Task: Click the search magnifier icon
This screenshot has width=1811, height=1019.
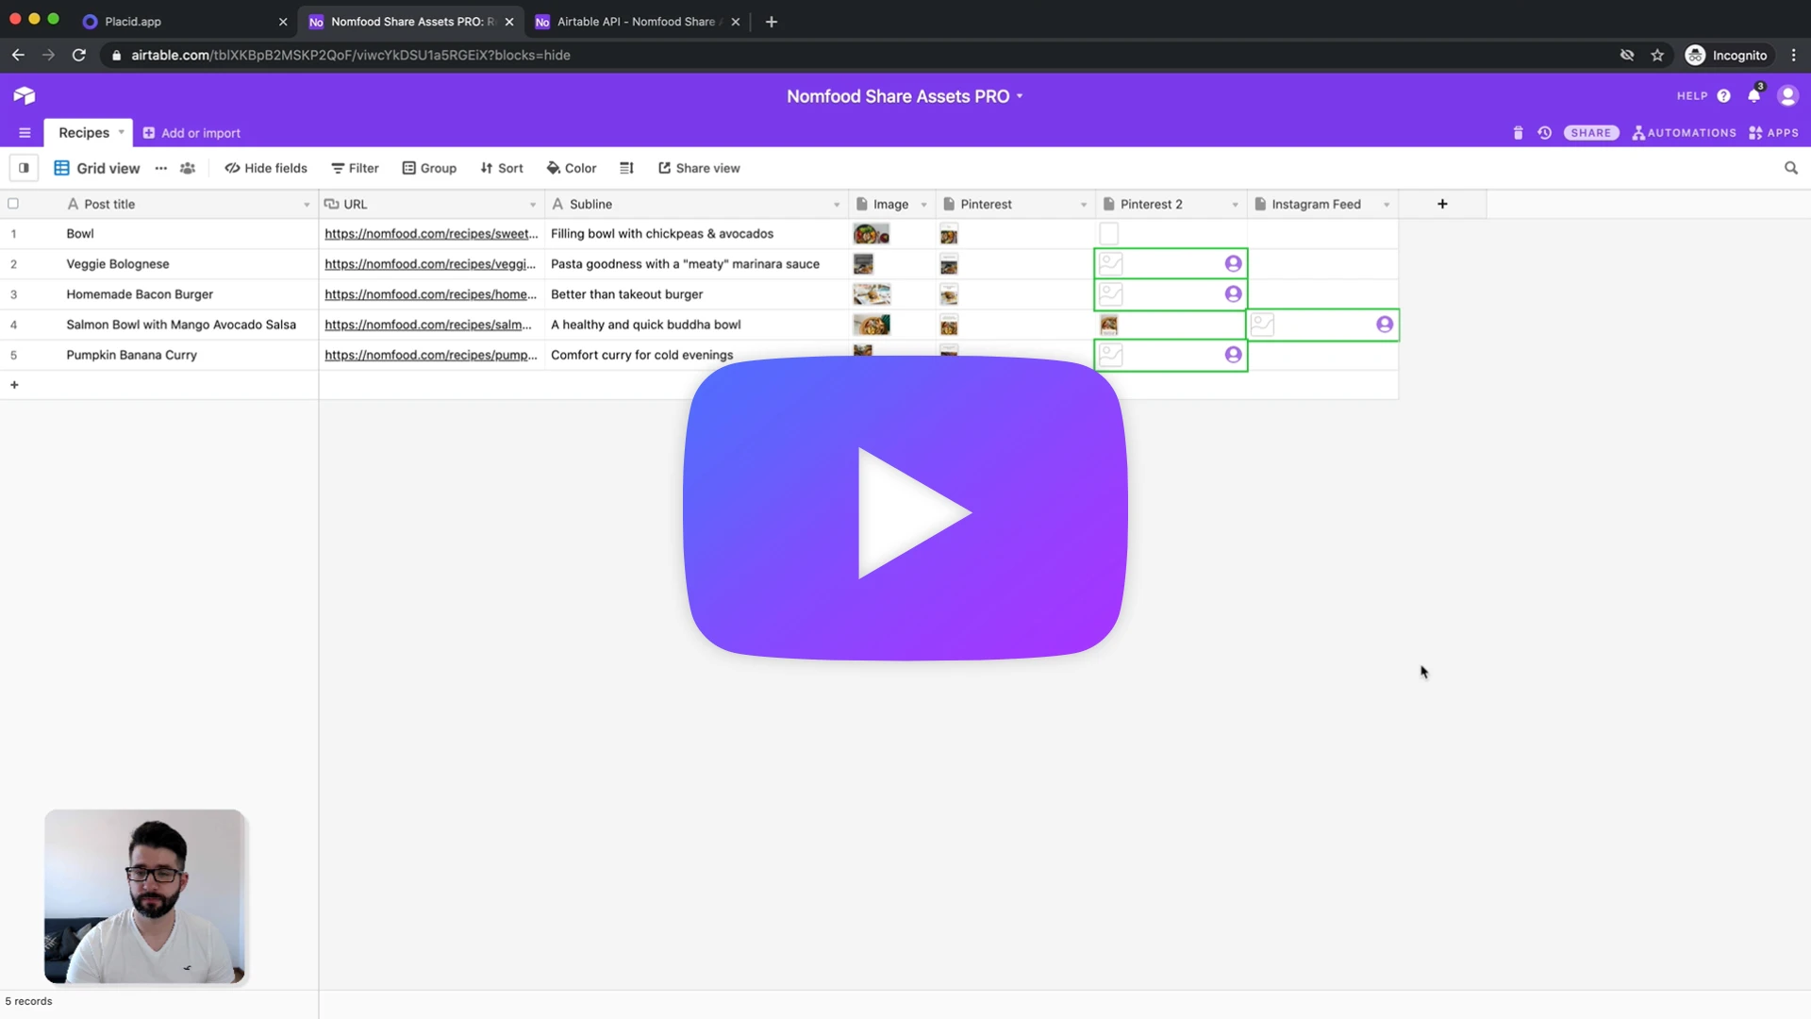Action: [1791, 168]
